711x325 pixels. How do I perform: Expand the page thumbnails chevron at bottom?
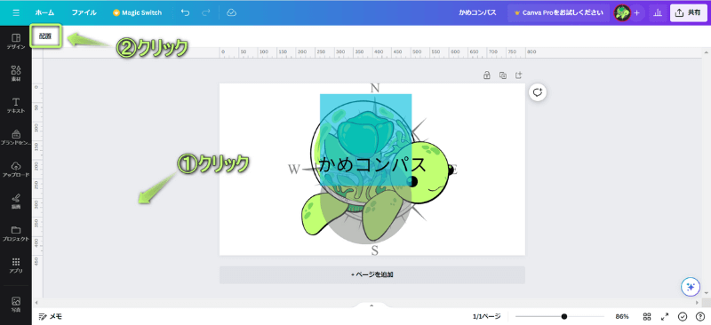pos(371,305)
